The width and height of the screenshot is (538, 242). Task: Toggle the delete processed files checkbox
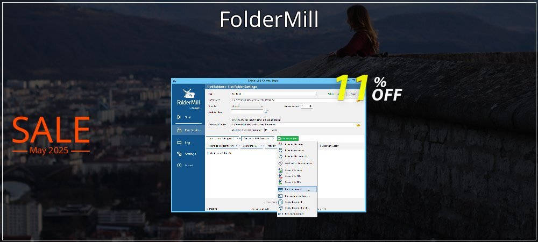coord(232,130)
